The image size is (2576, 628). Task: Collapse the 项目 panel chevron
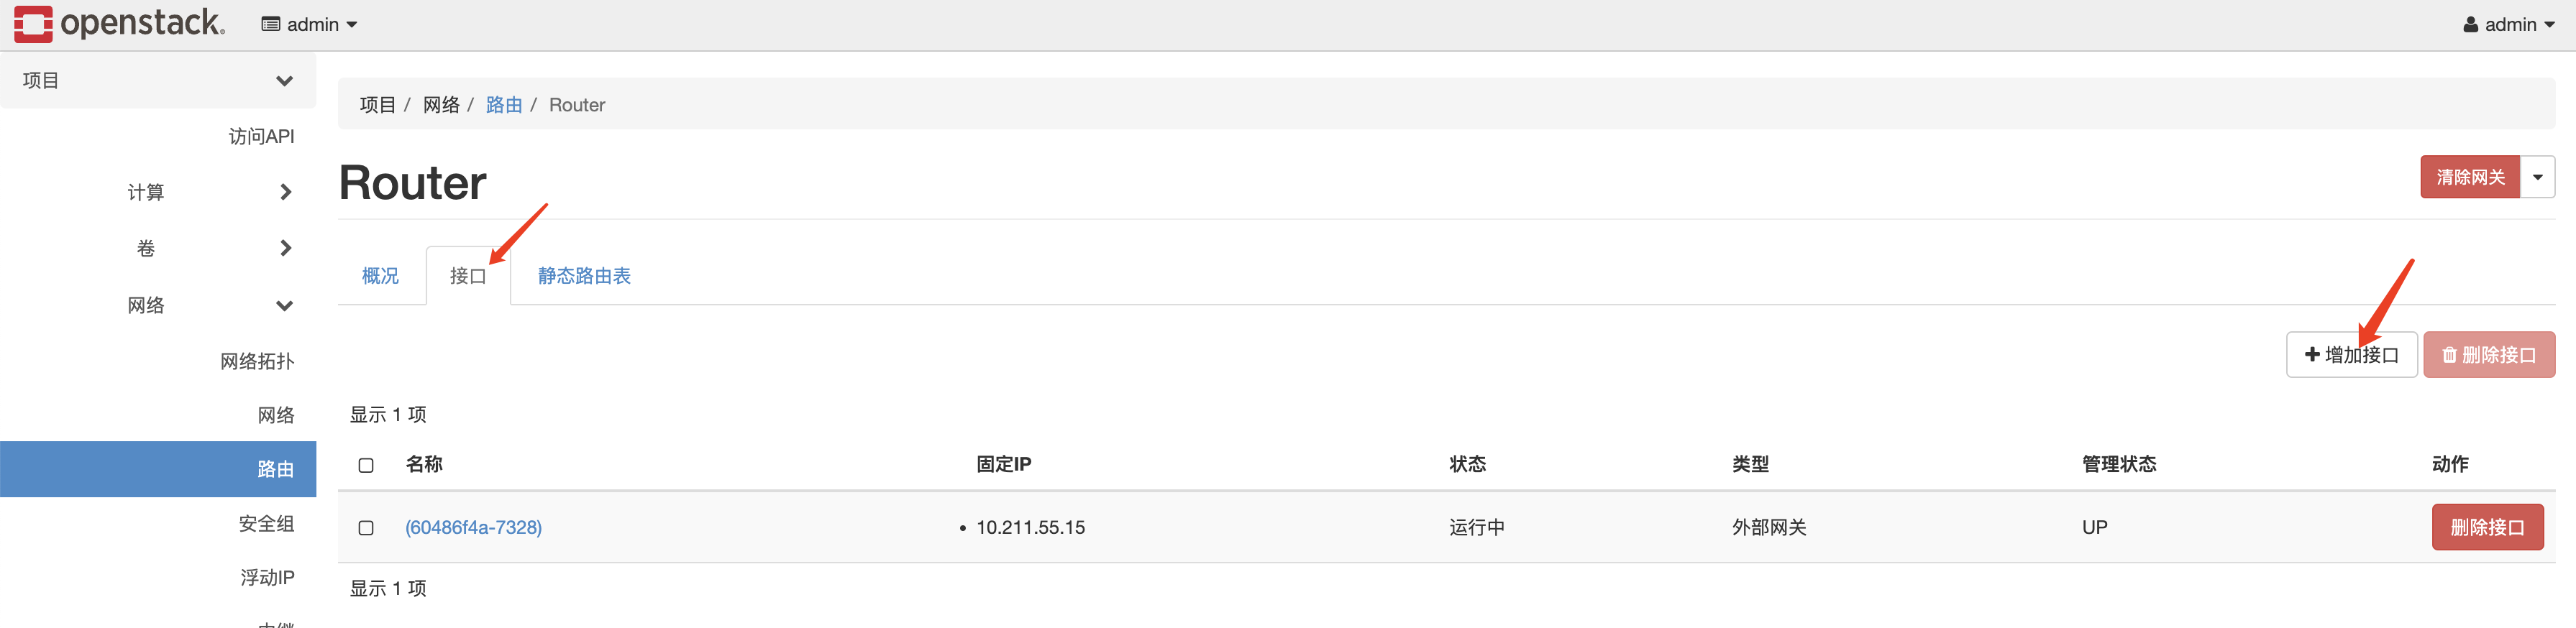(x=285, y=80)
